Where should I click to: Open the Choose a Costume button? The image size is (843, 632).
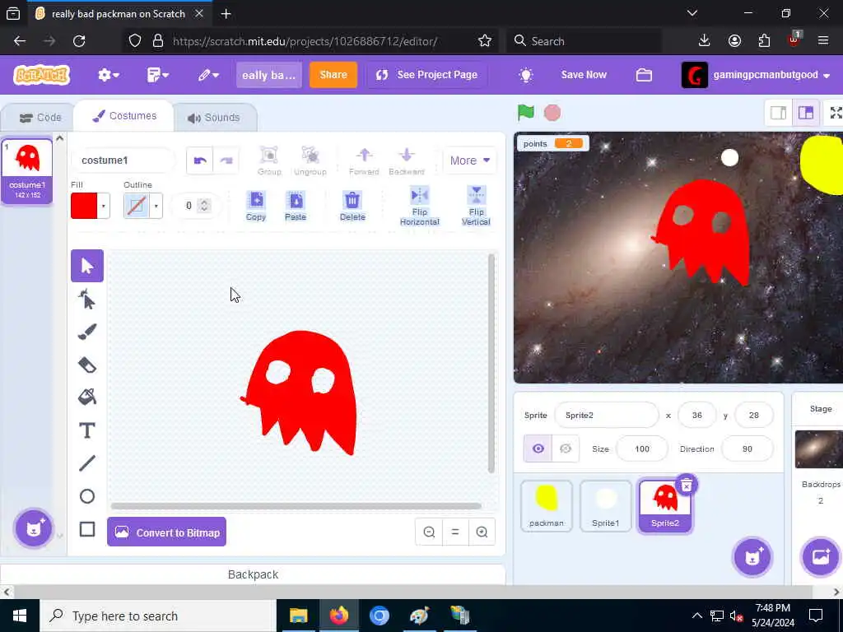click(x=33, y=528)
